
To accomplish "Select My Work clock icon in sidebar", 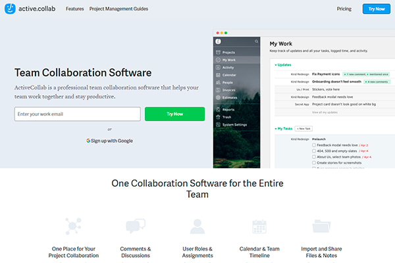I will [x=218, y=60].
